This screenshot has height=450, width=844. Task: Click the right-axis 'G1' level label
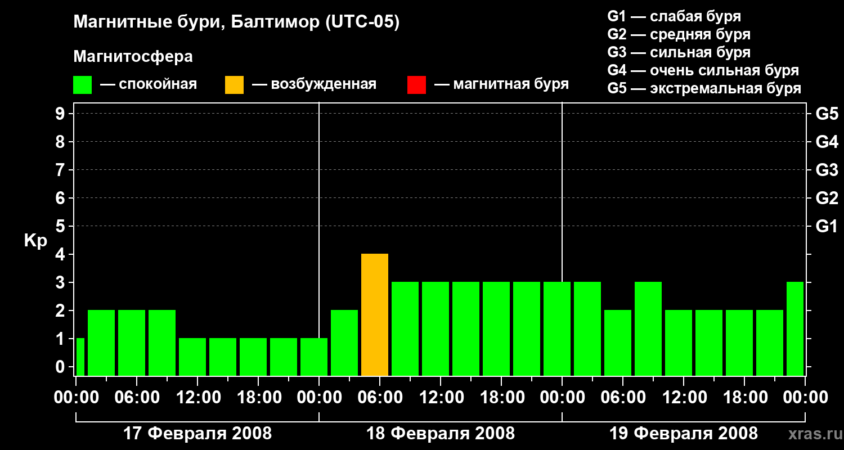tap(827, 226)
